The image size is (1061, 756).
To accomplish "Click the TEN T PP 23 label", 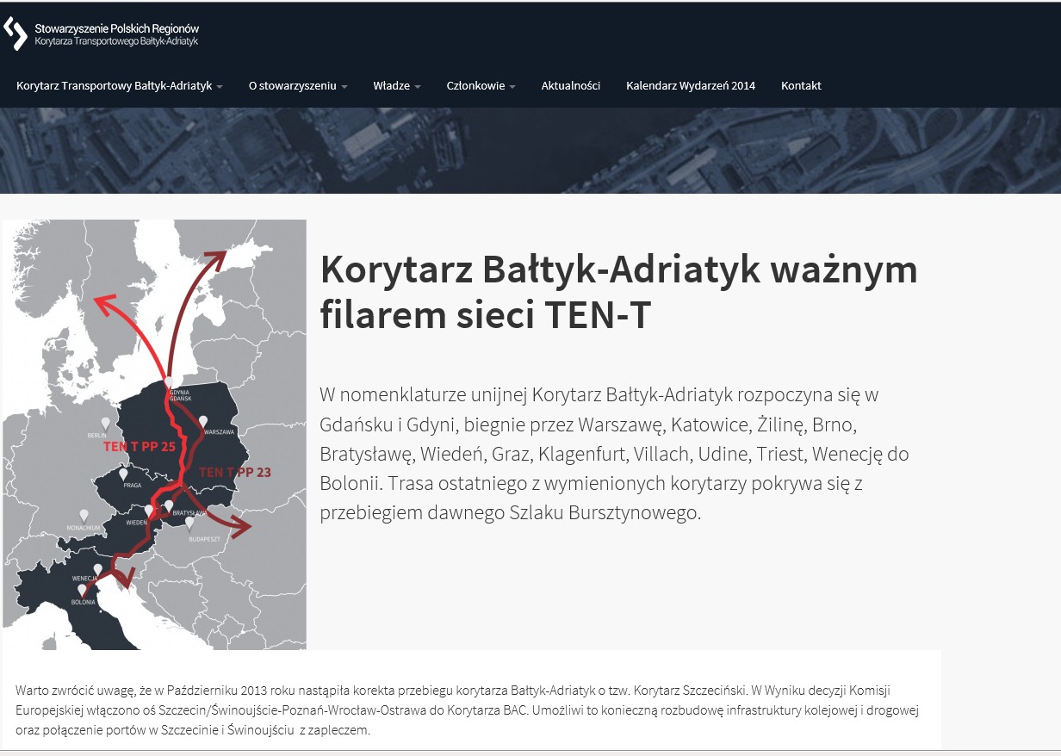I will (x=235, y=472).
